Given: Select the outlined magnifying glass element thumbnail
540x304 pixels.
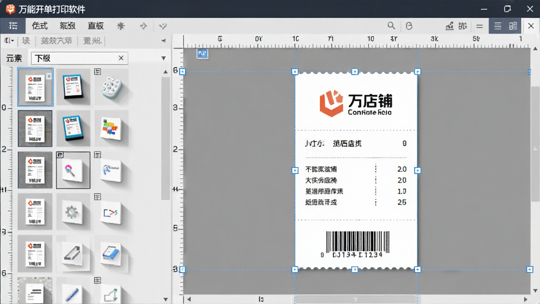Looking at the screenshot, I should (x=73, y=170).
